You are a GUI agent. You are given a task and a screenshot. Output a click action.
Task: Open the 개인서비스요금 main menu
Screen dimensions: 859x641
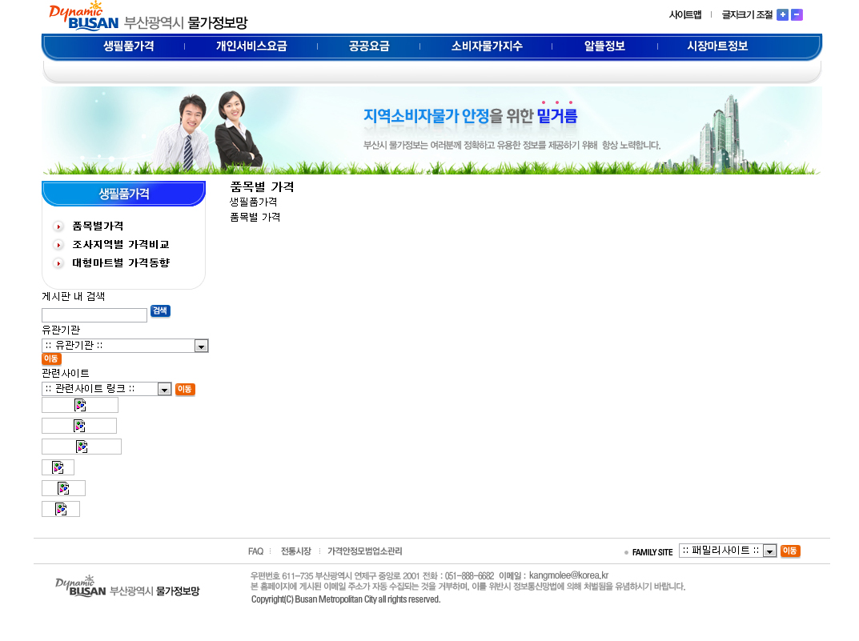click(251, 46)
